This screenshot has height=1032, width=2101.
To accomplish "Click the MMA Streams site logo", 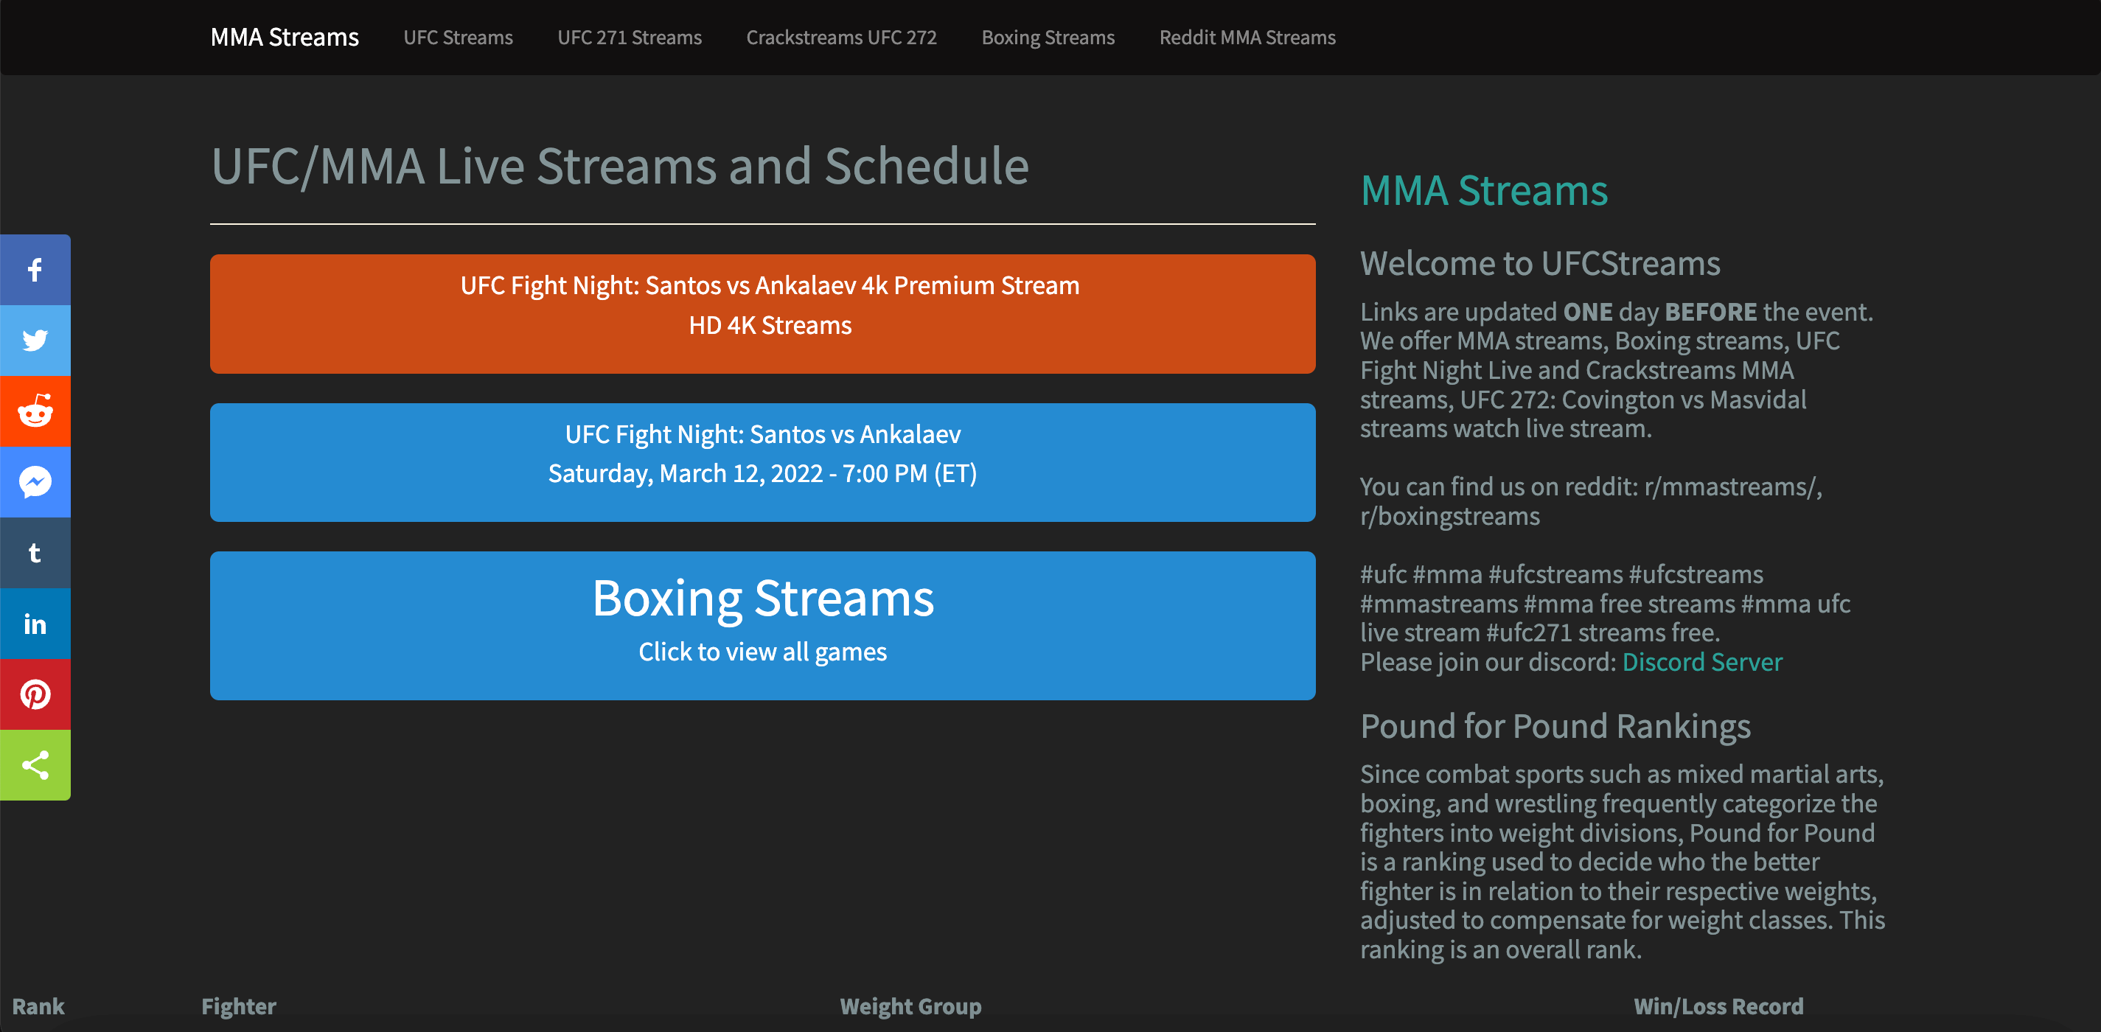I will [284, 37].
